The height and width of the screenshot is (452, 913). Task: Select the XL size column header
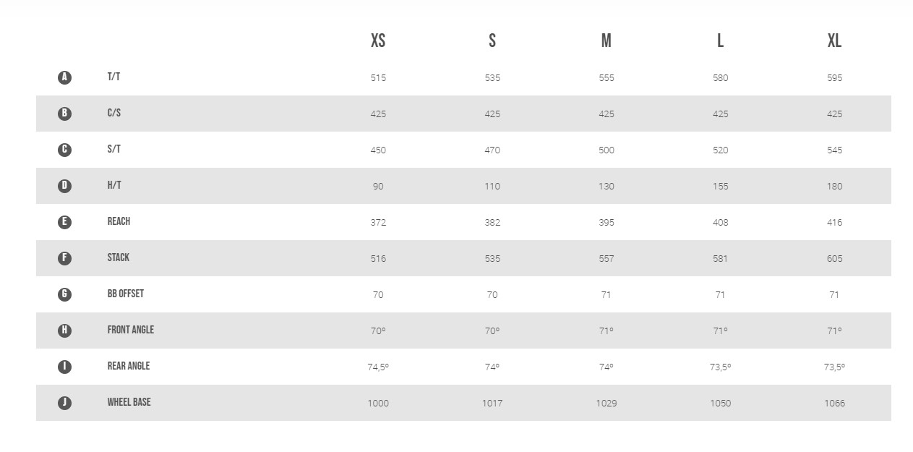(834, 40)
